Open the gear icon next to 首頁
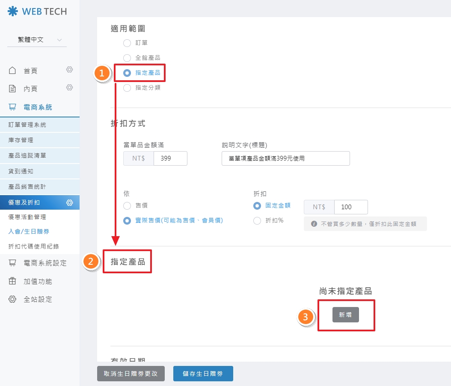This screenshot has width=451, height=386. click(x=69, y=70)
